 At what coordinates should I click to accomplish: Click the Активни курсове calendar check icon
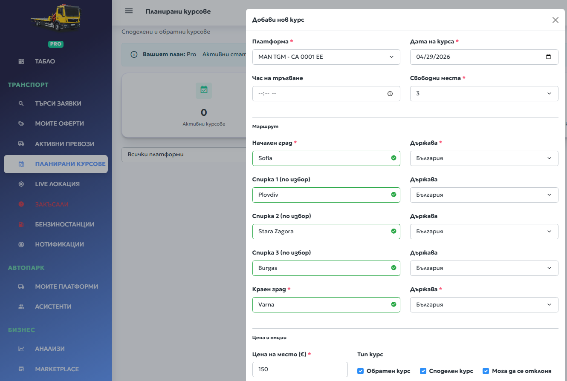point(204,90)
